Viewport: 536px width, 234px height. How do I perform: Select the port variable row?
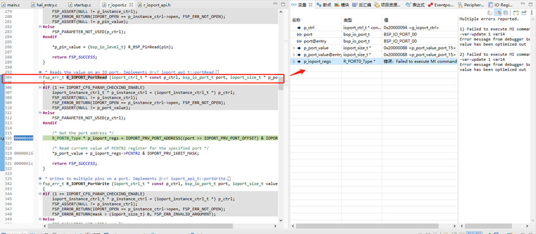374,34
